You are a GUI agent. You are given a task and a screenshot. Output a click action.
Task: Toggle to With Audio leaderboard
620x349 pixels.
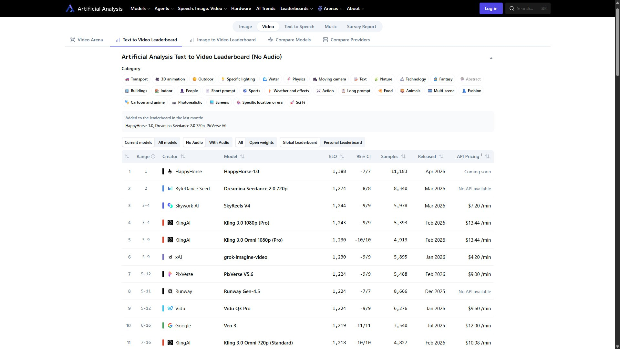219,143
